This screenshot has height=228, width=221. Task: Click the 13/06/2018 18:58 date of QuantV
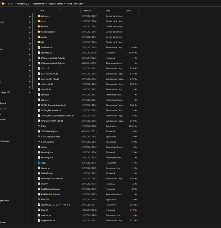89,210
